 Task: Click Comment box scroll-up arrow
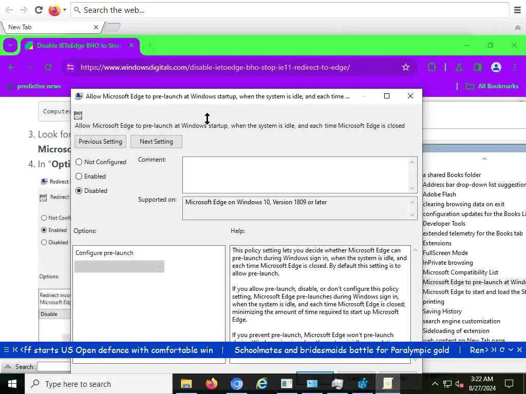coord(412,162)
